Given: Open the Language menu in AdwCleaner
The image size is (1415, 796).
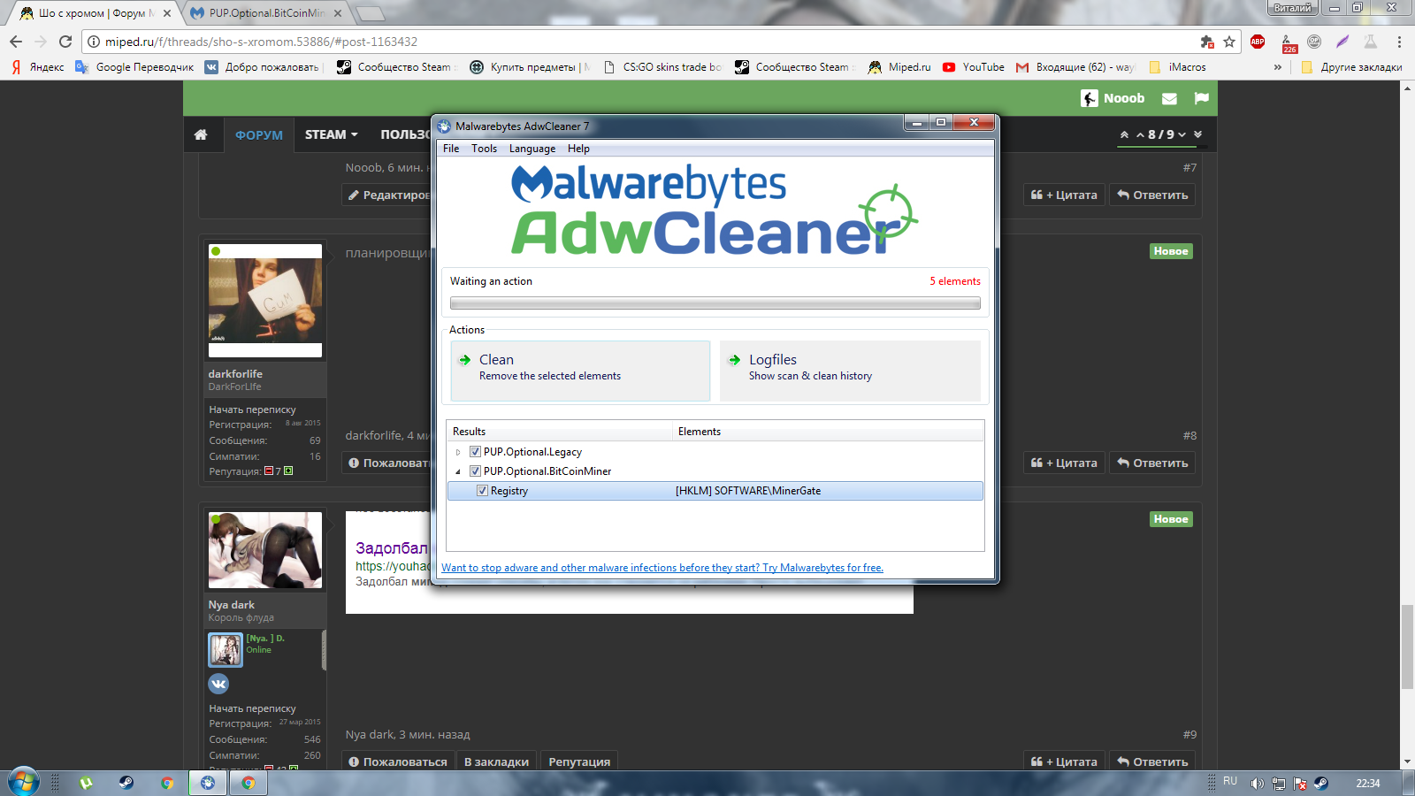Looking at the screenshot, I should (x=532, y=149).
